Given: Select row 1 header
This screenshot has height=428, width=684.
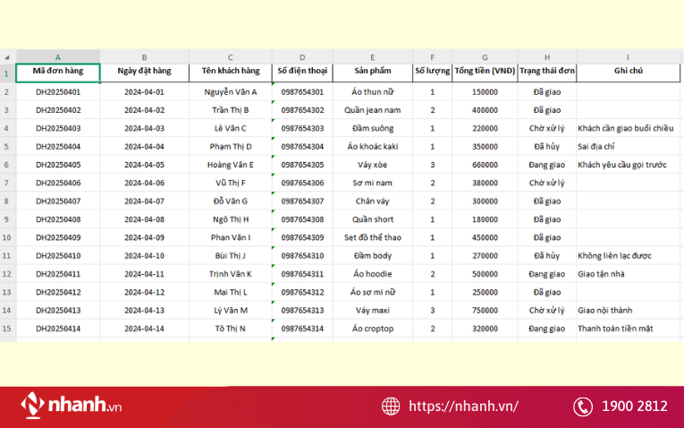Looking at the screenshot, I should click(x=8, y=73).
